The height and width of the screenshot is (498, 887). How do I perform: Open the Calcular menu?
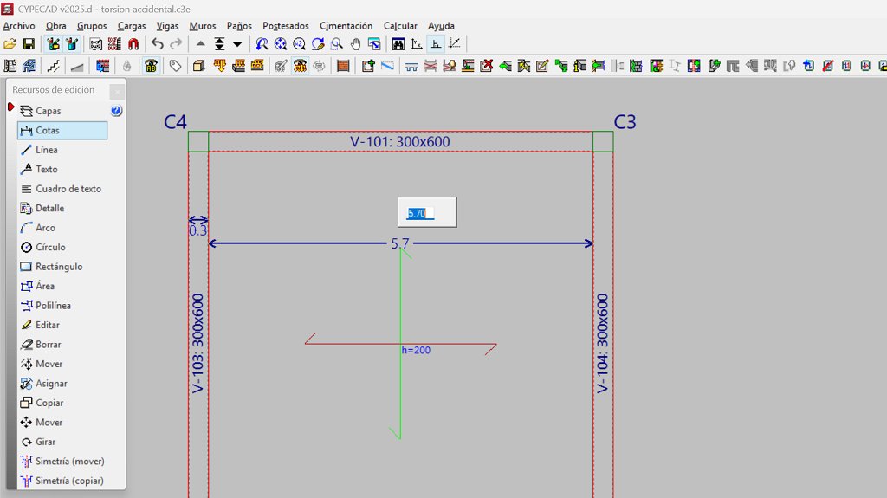coord(400,26)
